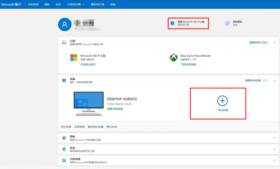Screen dimensions: 280x169
Task: Open 隐私 in top navigation
Action: click(47, 4)
